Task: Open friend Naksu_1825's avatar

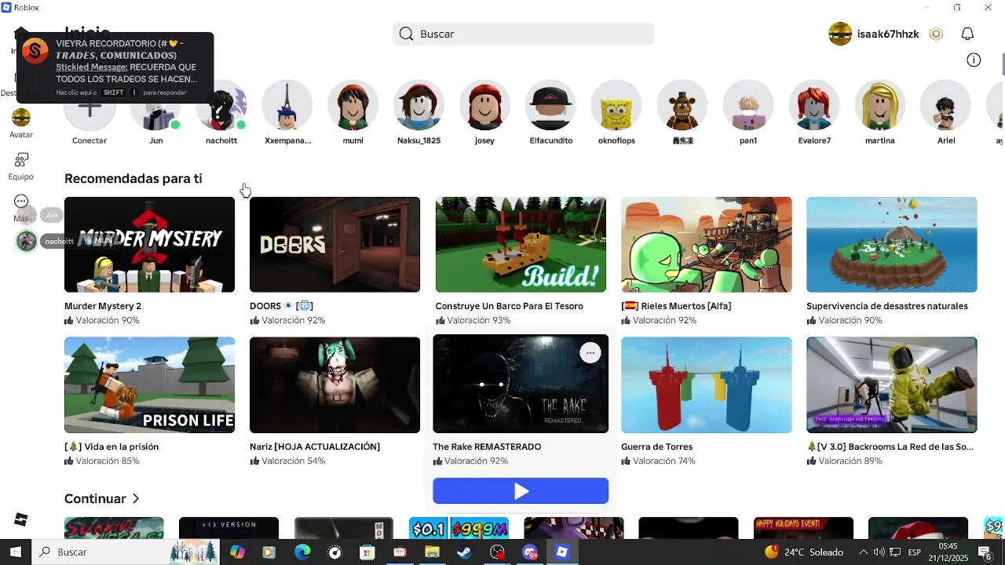Action: click(419, 106)
